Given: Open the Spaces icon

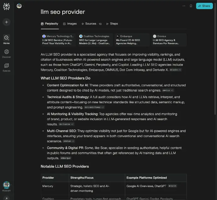Looking at the screenshot, I should pos(7,65).
